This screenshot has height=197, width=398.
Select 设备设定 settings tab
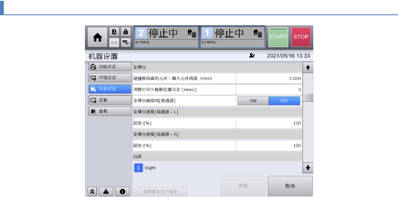pyautogui.click(x=110, y=89)
